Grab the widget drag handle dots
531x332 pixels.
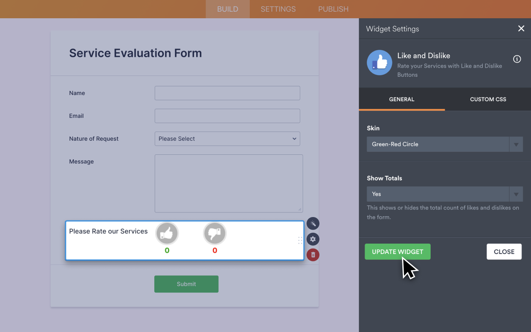point(300,240)
